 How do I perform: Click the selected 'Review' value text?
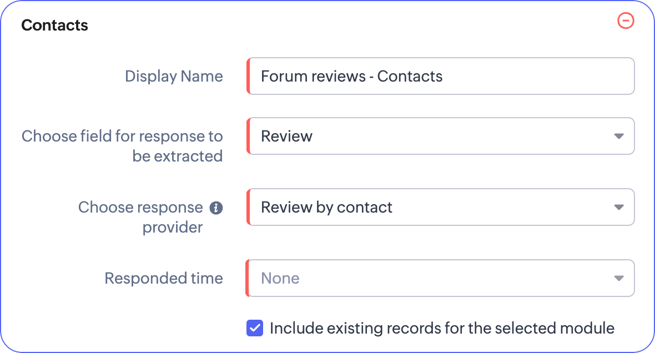[x=286, y=136]
